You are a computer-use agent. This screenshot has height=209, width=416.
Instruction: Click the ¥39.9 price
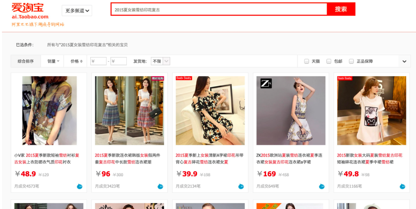[187, 174]
